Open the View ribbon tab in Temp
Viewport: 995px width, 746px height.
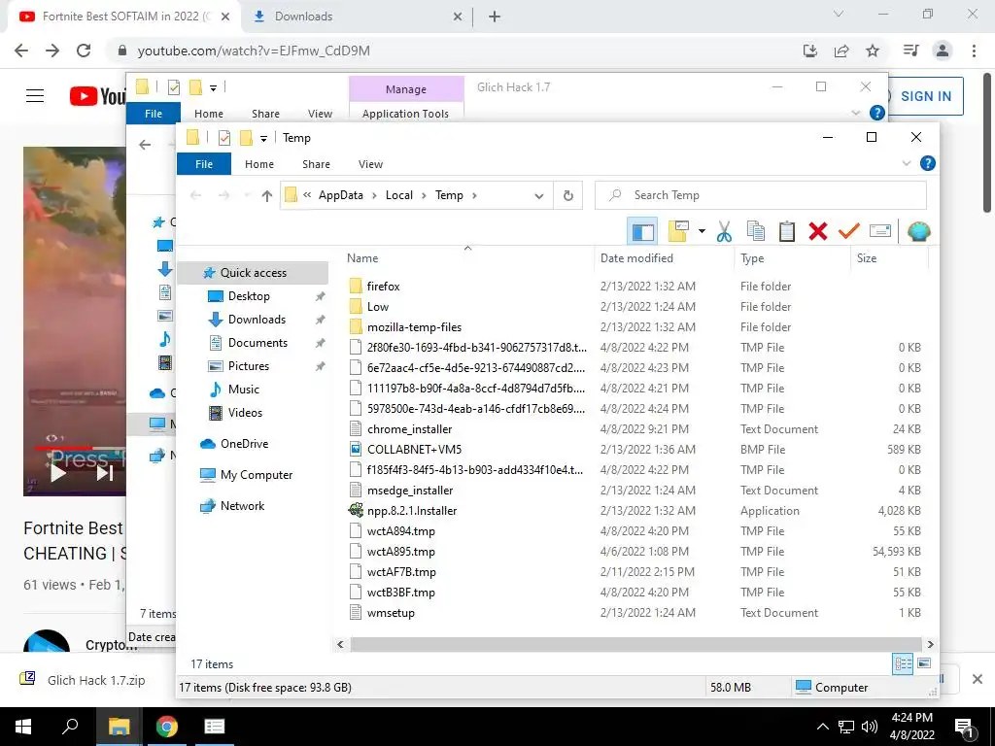point(370,163)
